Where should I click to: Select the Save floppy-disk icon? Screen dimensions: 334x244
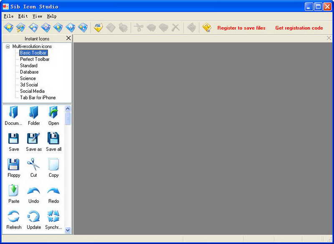tap(14, 142)
